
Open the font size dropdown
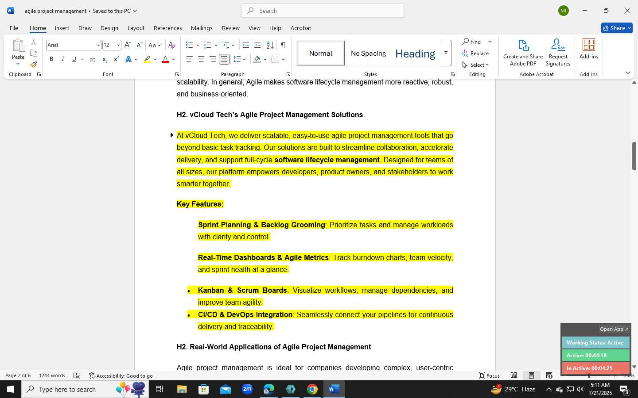coord(118,45)
